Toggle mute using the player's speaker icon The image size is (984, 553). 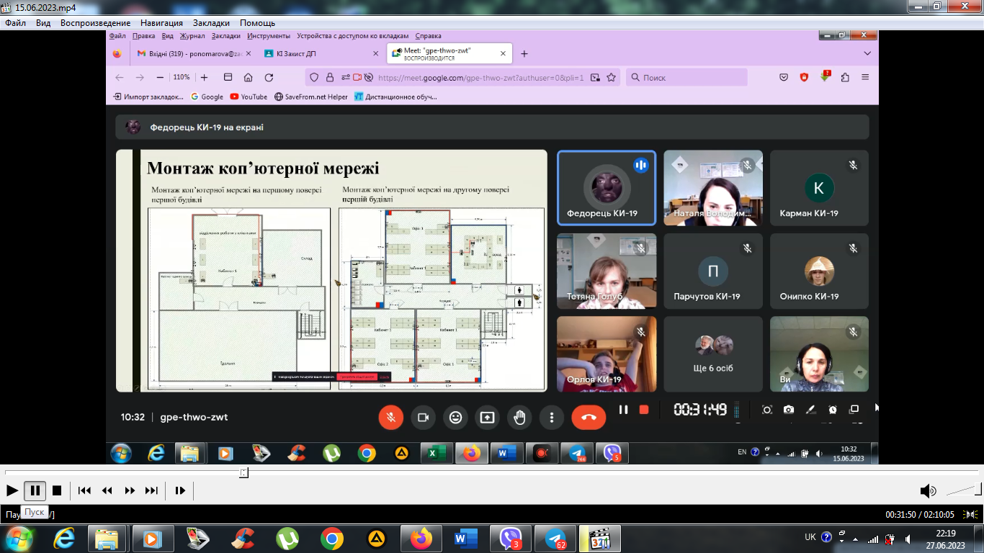[x=928, y=491]
